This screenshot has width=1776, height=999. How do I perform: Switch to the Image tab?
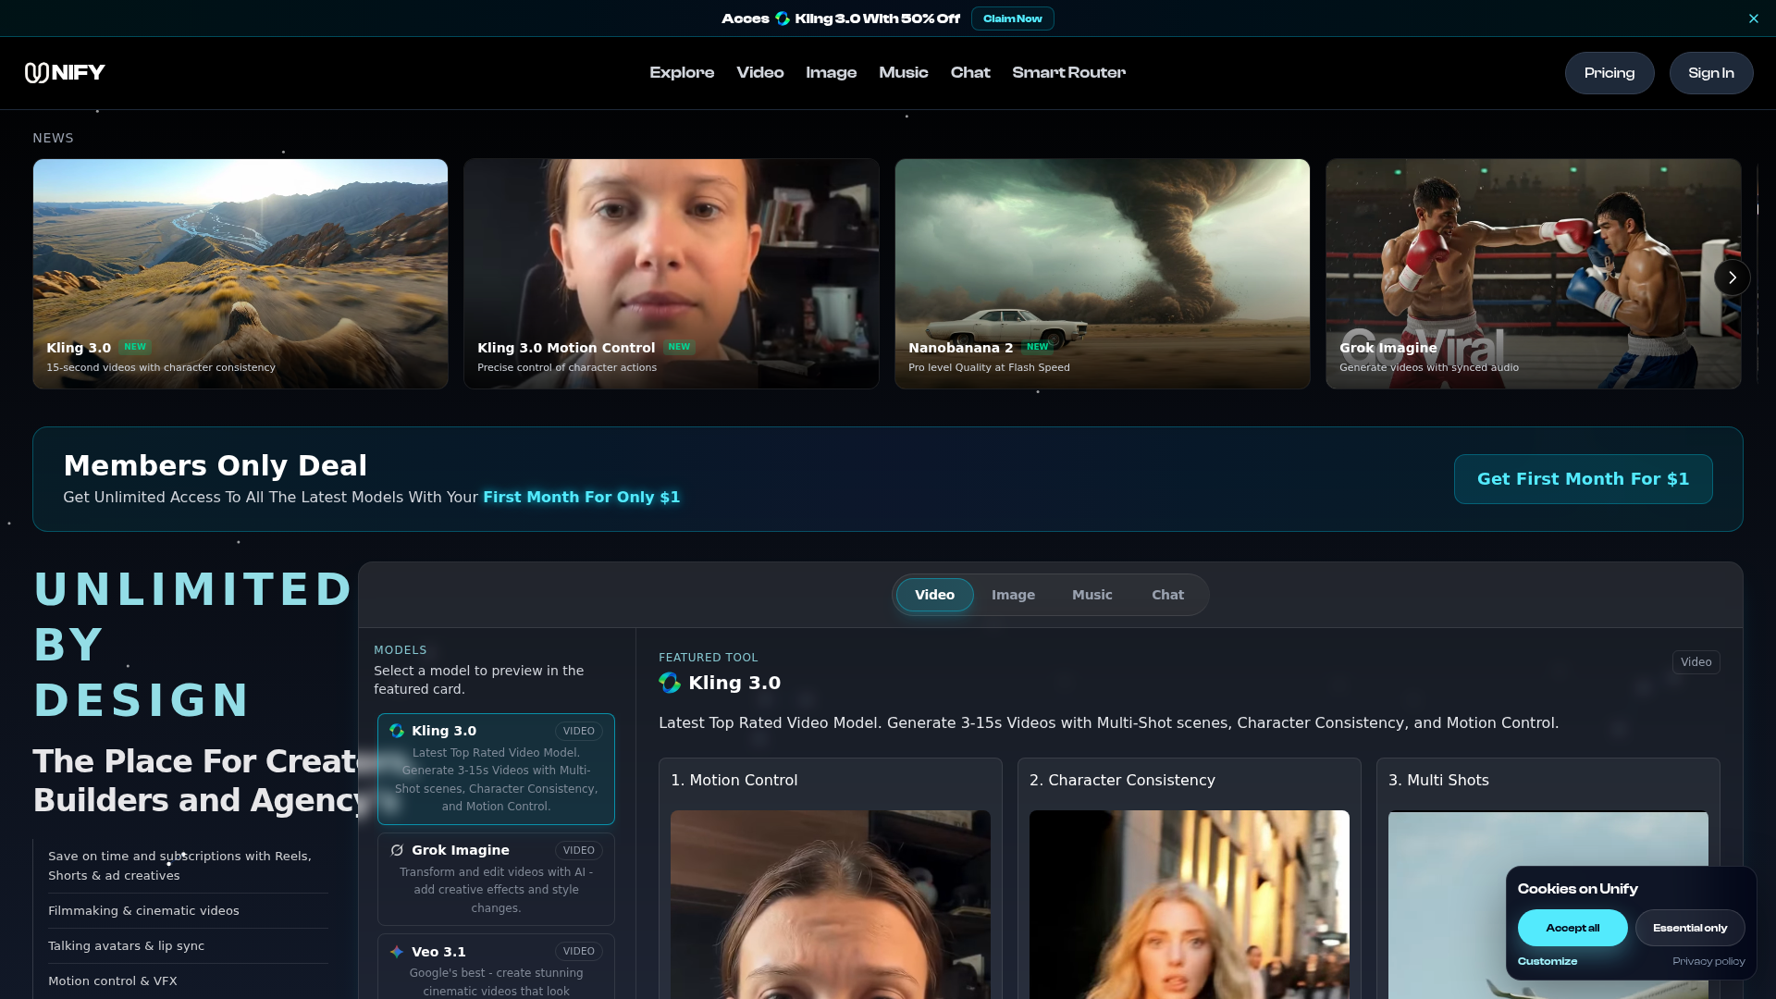click(1013, 595)
